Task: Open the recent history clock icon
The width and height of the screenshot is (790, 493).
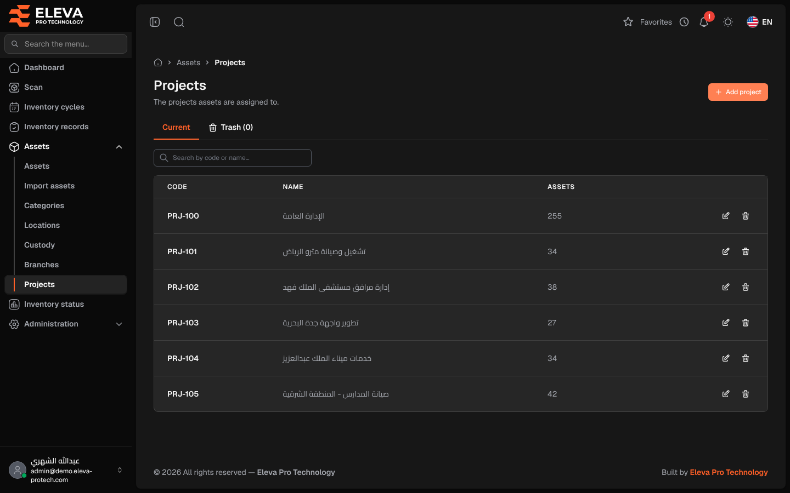Action: click(x=684, y=22)
